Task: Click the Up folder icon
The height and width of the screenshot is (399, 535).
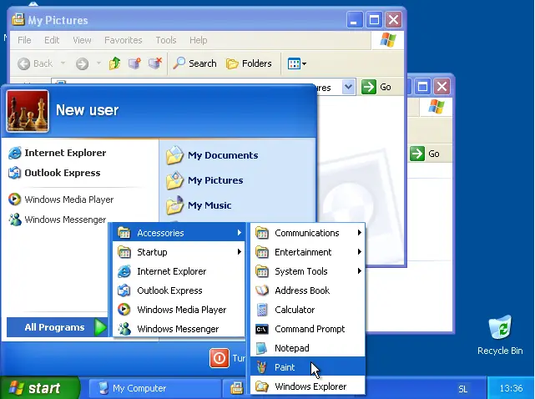Action: tap(114, 63)
